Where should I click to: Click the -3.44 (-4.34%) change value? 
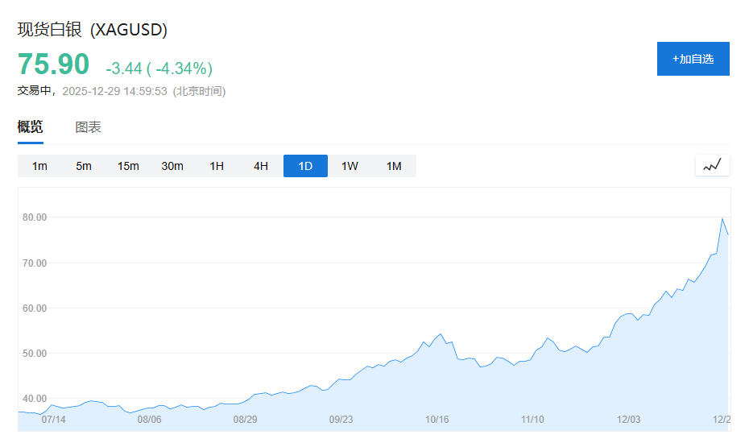coord(159,68)
